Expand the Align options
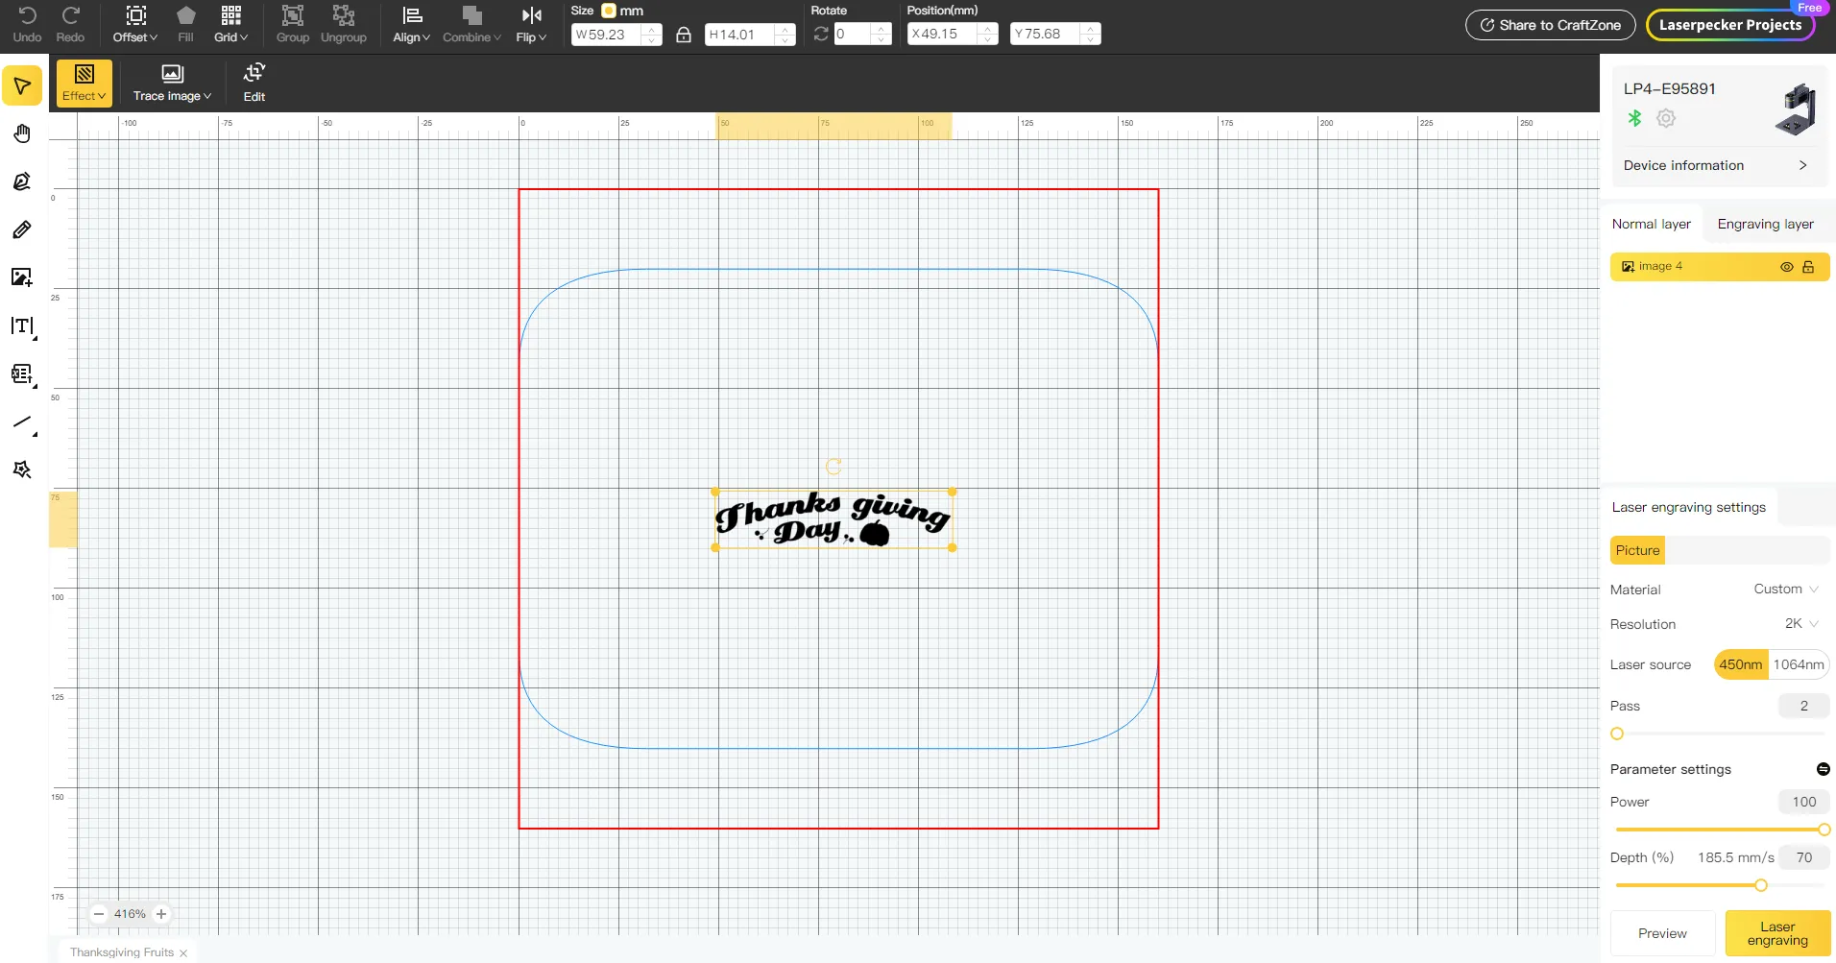Screen dimensions: 1836x963 click(x=411, y=25)
